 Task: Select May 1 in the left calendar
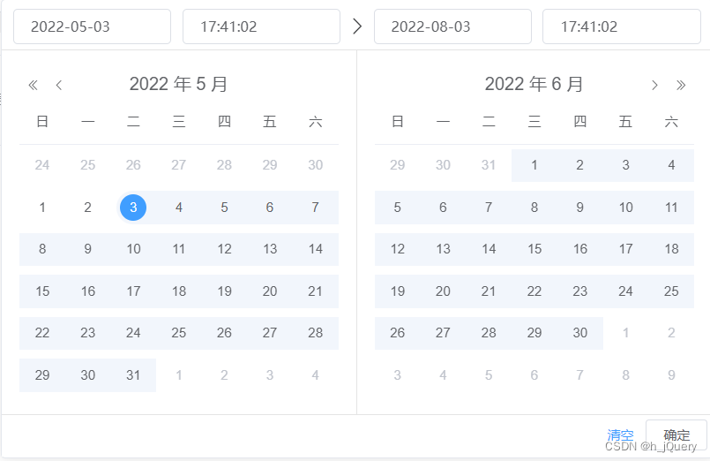(42, 208)
